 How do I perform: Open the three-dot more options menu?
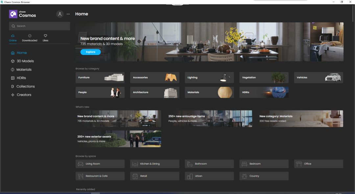(x=68, y=14)
